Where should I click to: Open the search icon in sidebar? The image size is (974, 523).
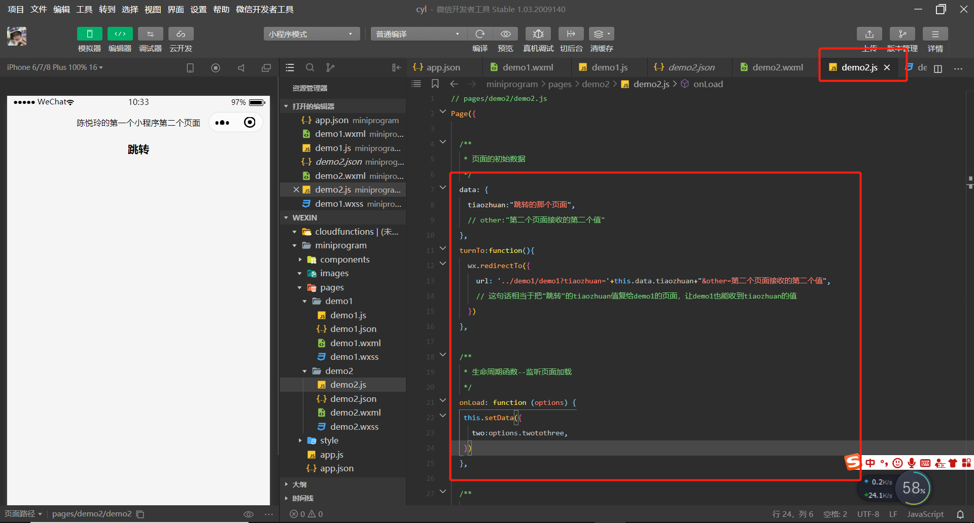[x=310, y=67]
